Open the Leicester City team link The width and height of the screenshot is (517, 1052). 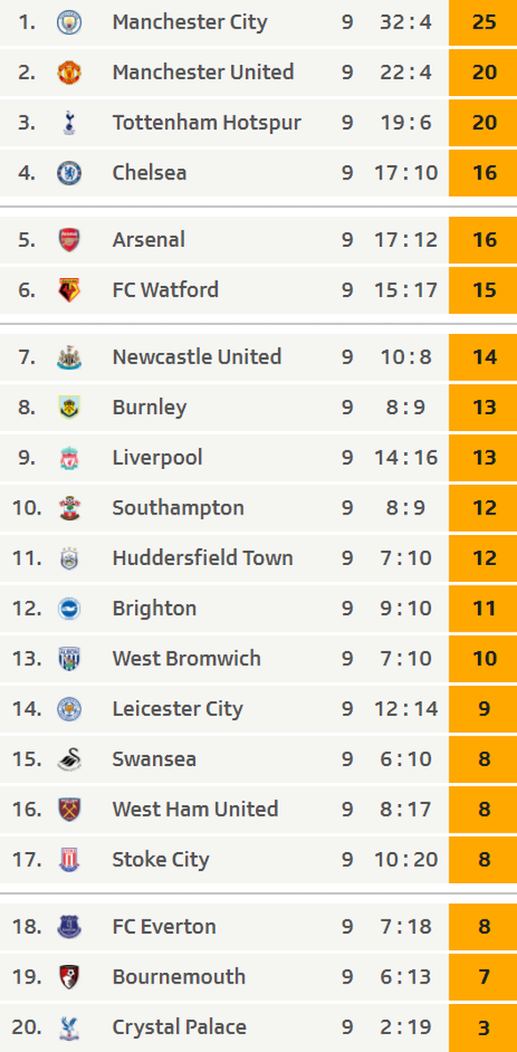coord(178,709)
